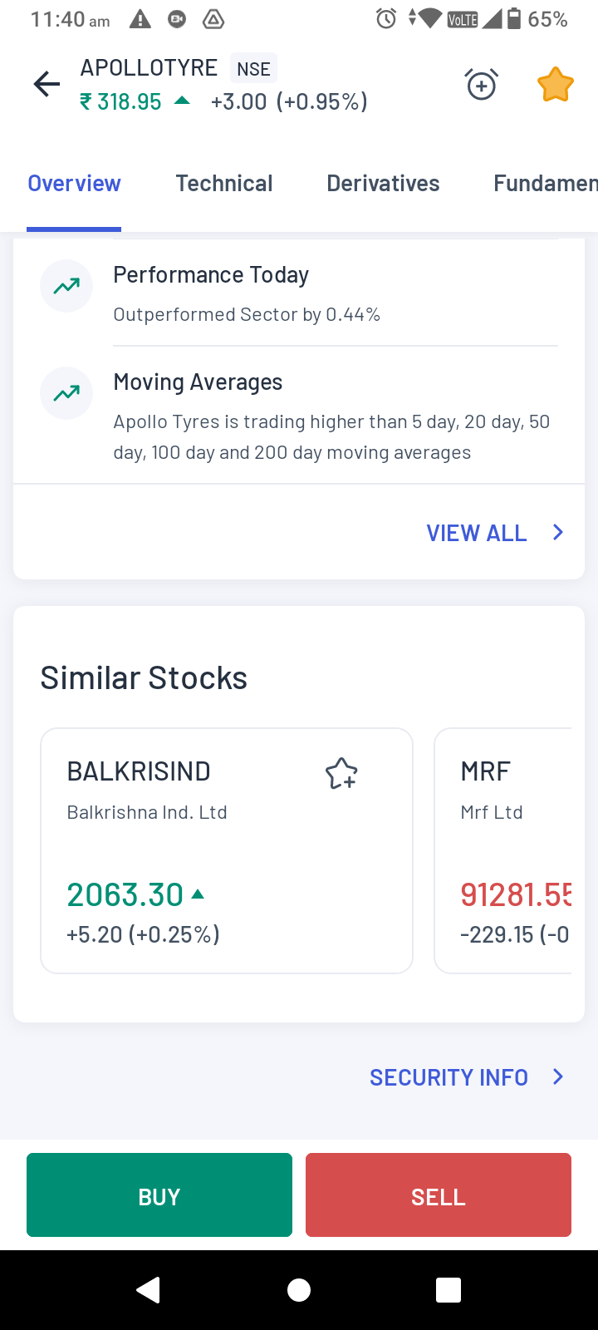
Task: Open the MRF similar stock card
Action: (x=503, y=850)
